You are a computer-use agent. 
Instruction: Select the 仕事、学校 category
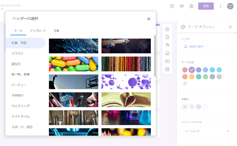(x=25, y=43)
